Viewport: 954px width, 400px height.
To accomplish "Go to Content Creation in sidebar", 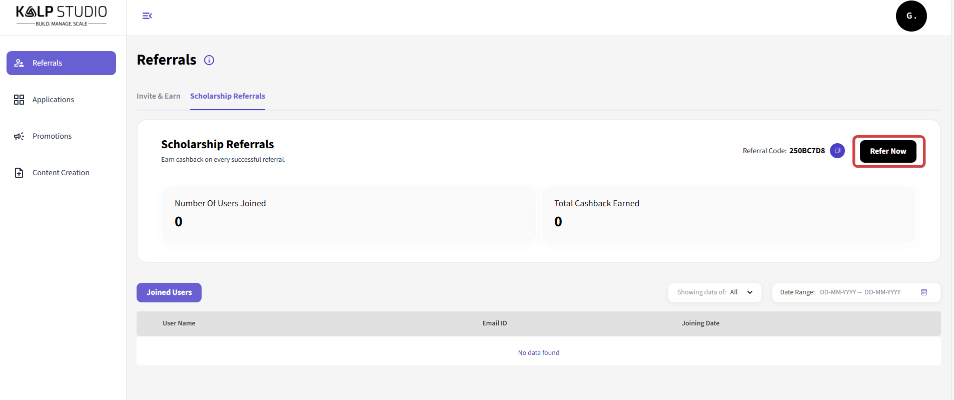I will (x=61, y=173).
